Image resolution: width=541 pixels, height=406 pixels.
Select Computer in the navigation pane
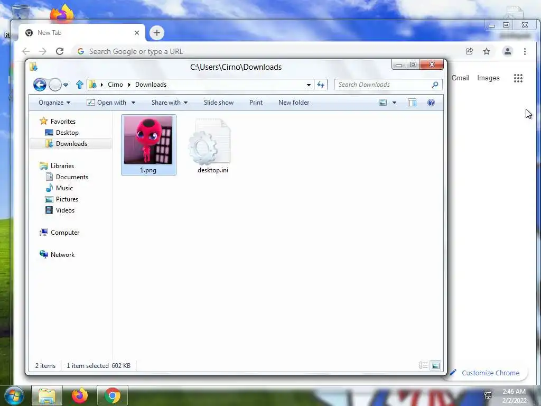point(60,233)
